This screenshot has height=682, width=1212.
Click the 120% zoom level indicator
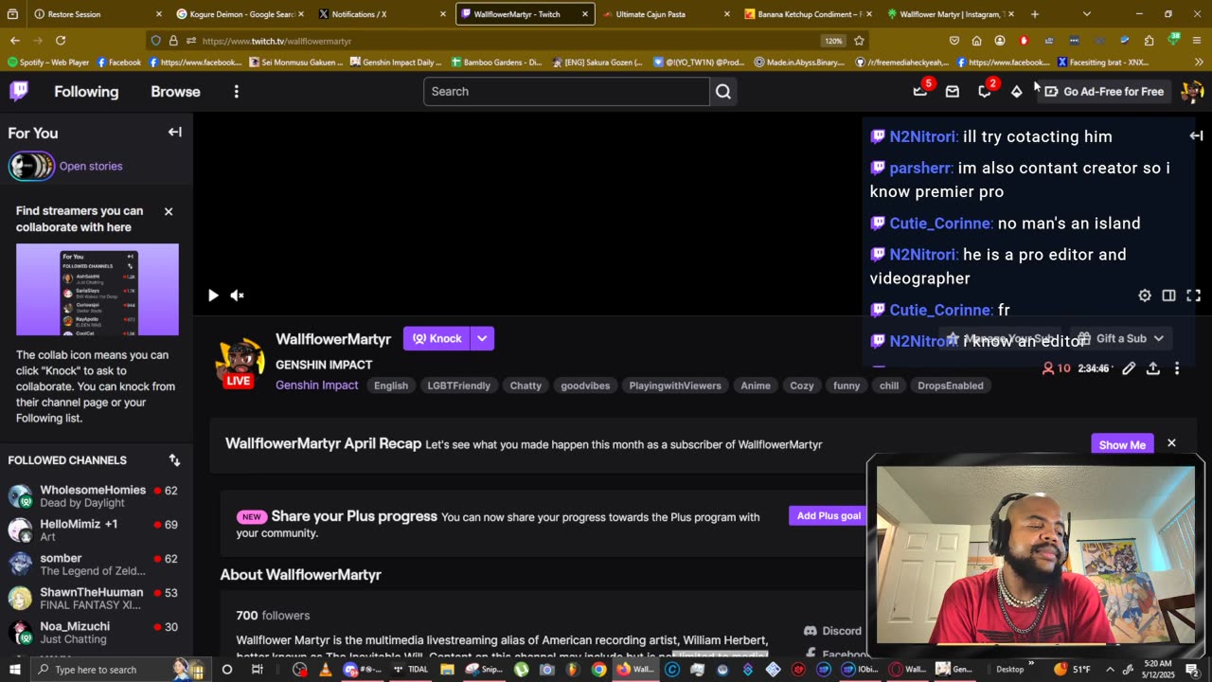click(833, 41)
